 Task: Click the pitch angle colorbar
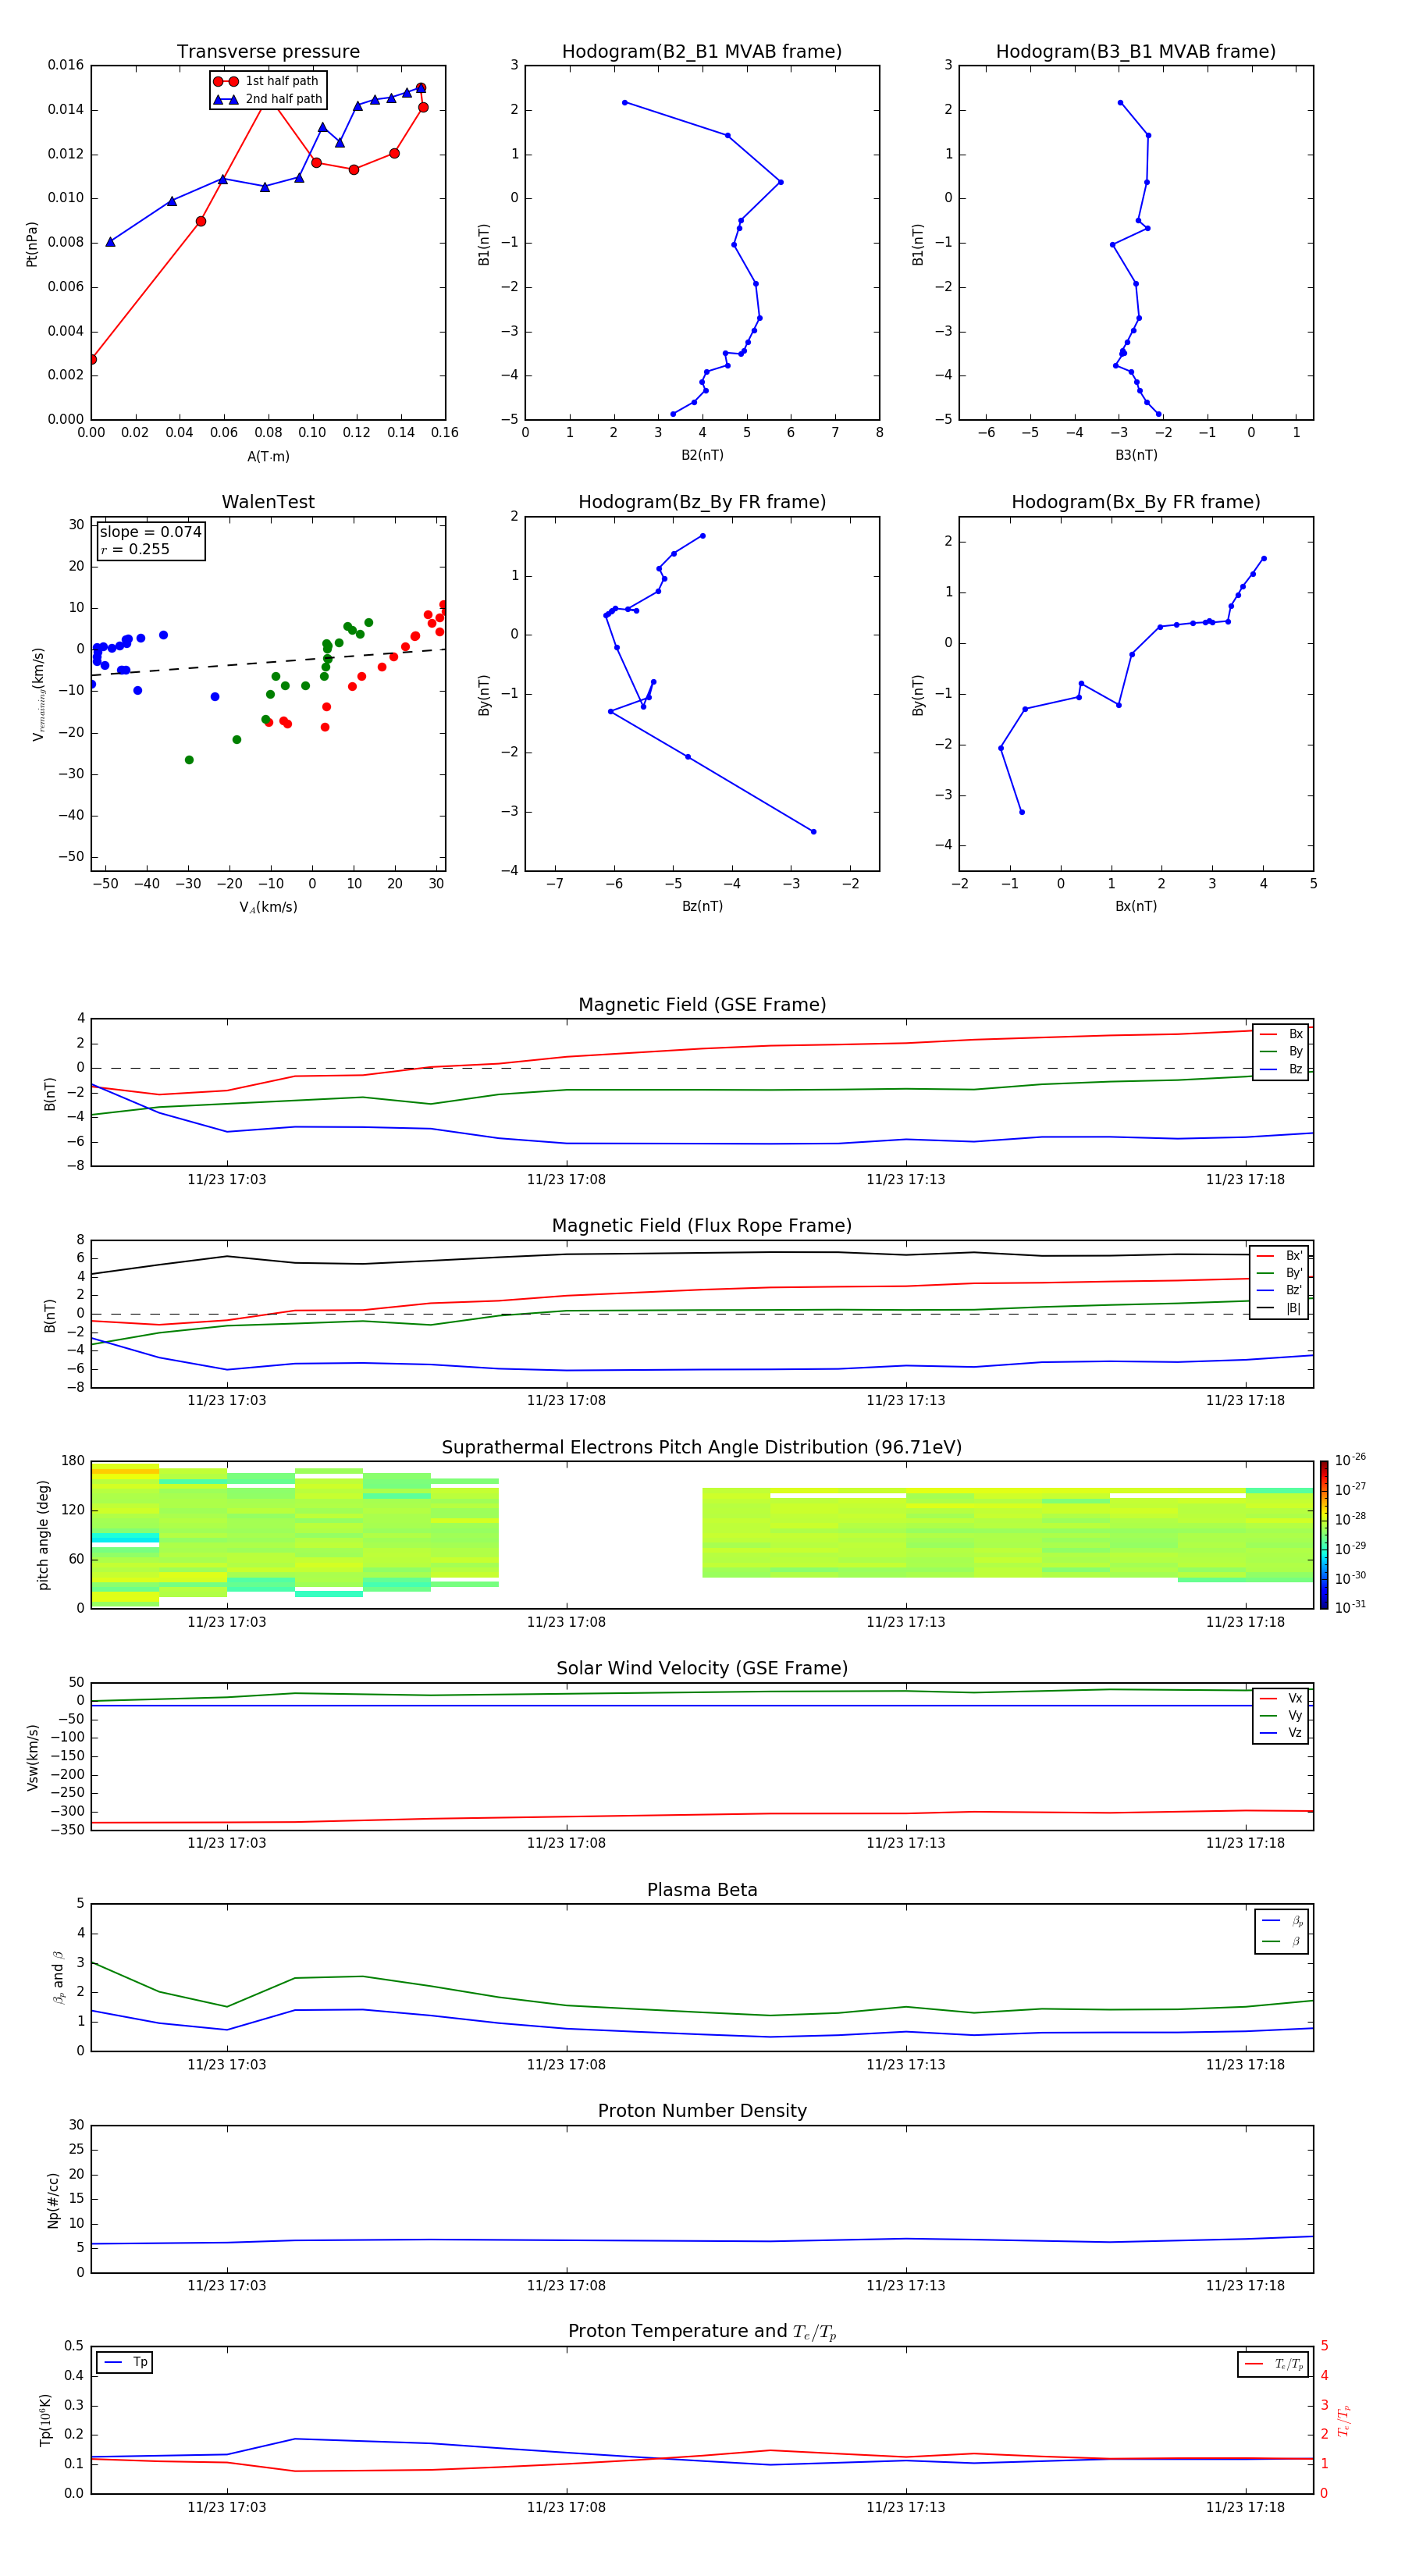point(1324,1535)
